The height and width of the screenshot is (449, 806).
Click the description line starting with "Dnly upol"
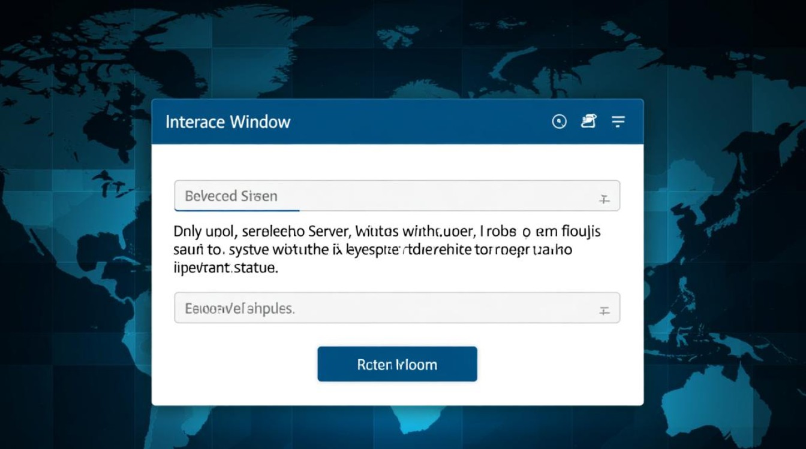387,230
